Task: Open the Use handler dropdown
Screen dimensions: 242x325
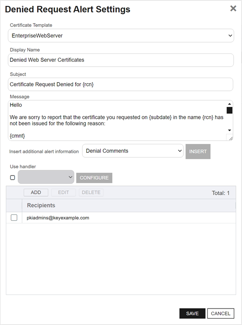Action: (46, 177)
